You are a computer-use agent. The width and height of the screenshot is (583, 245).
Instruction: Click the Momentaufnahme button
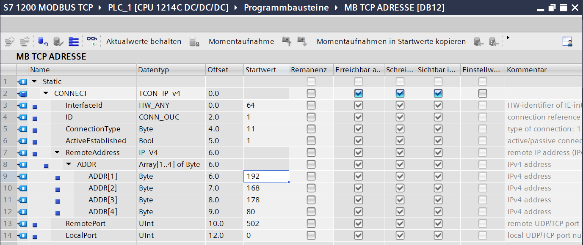[x=241, y=41]
